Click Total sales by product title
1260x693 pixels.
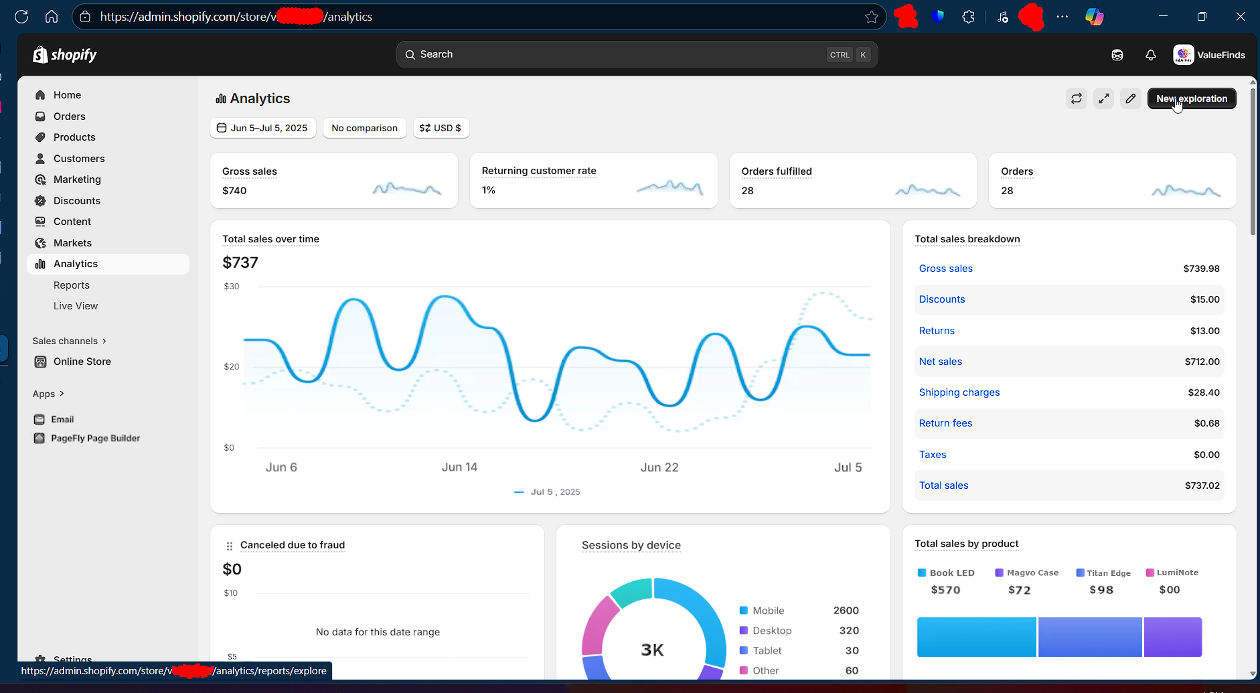pos(966,544)
